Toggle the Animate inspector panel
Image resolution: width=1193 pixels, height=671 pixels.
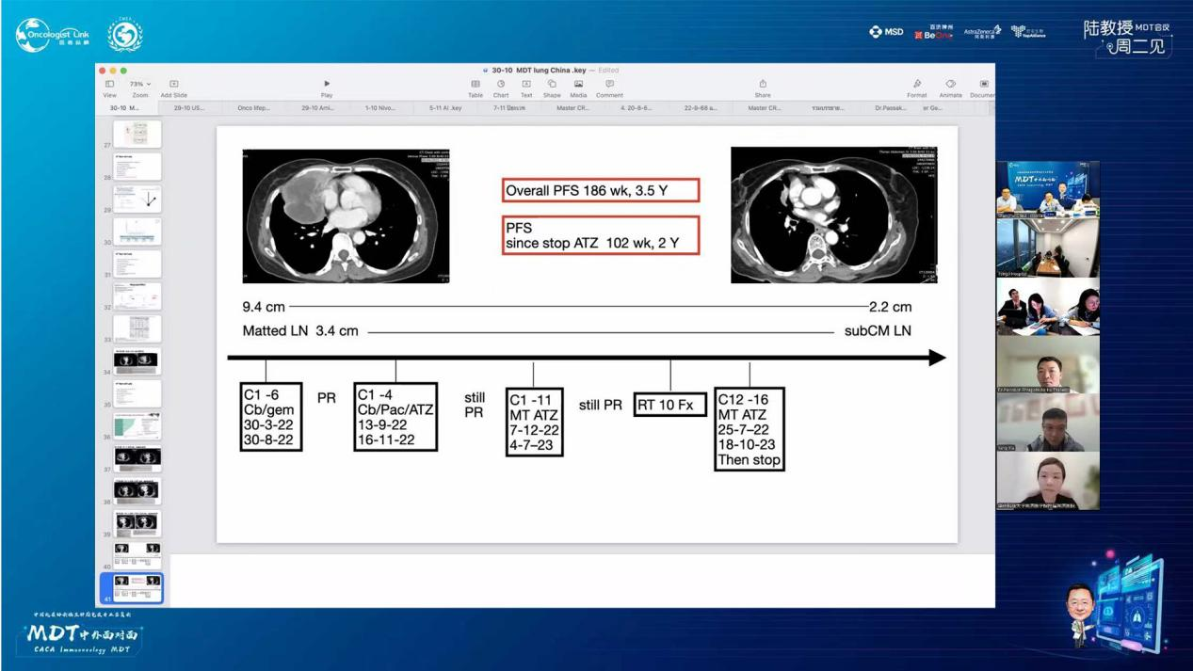pyautogui.click(x=951, y=85)
